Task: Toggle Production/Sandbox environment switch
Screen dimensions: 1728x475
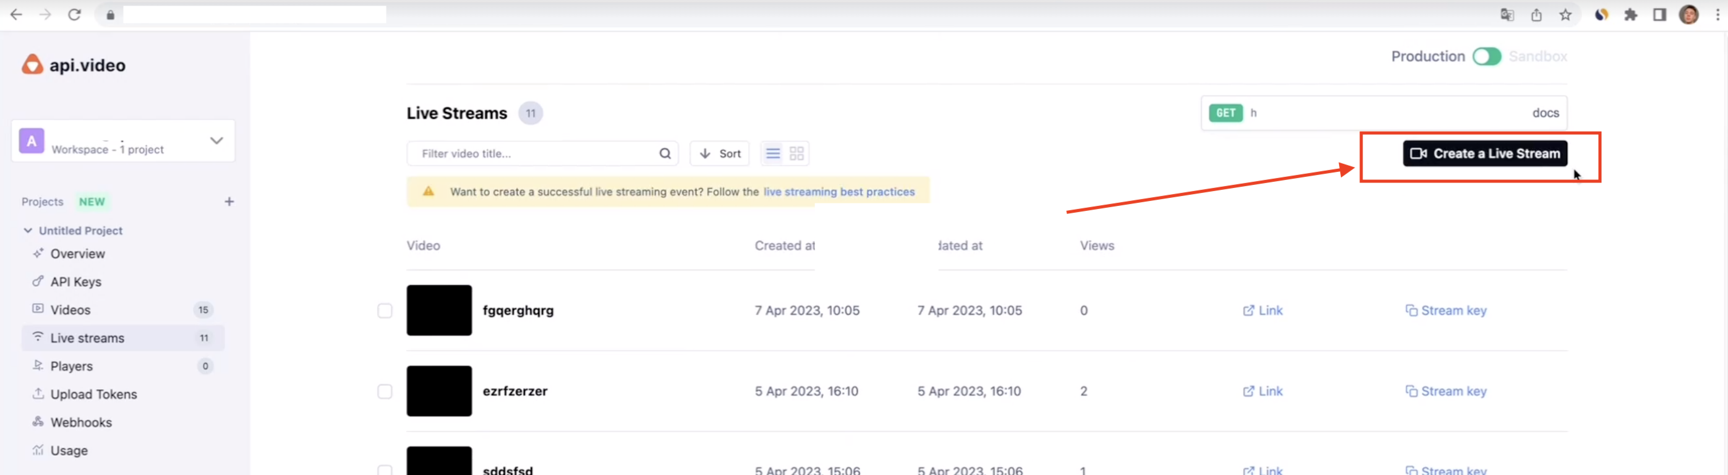Action: pos(1487,56)
